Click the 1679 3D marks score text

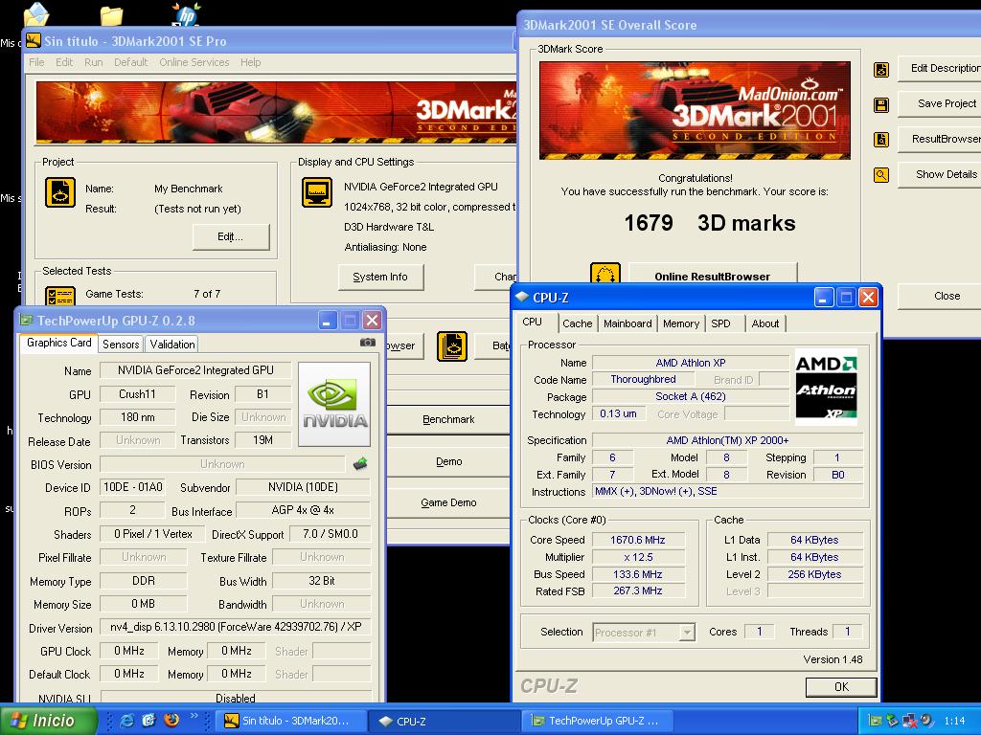point(710,223)
